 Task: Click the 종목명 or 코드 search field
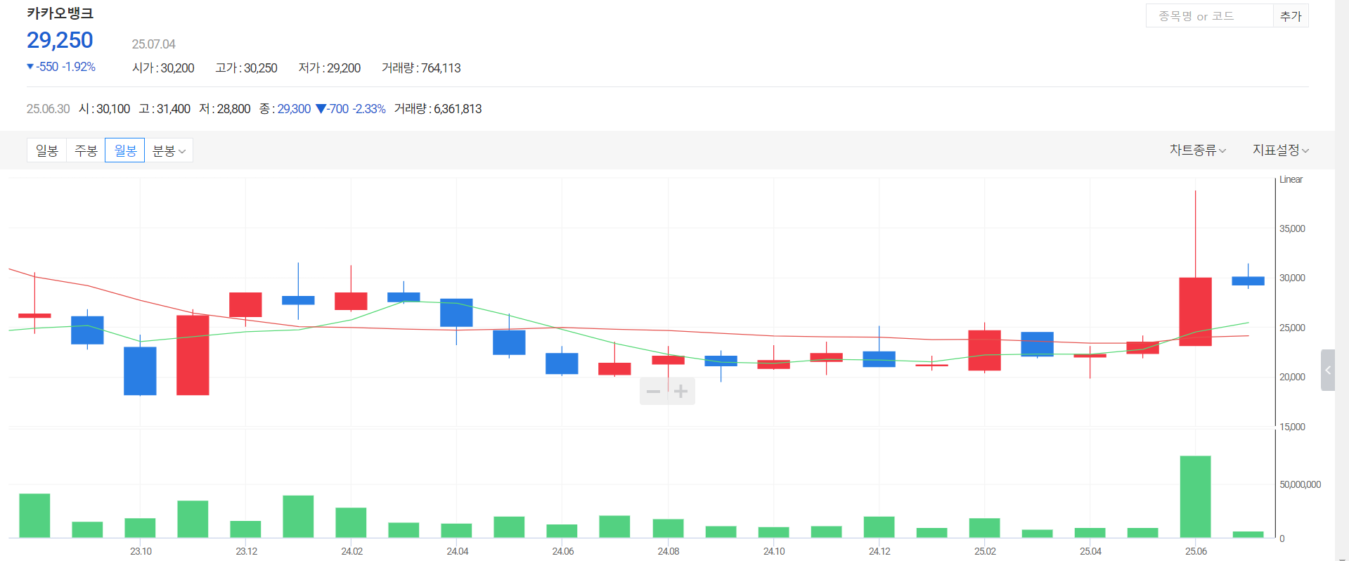tap(1209, 15)
